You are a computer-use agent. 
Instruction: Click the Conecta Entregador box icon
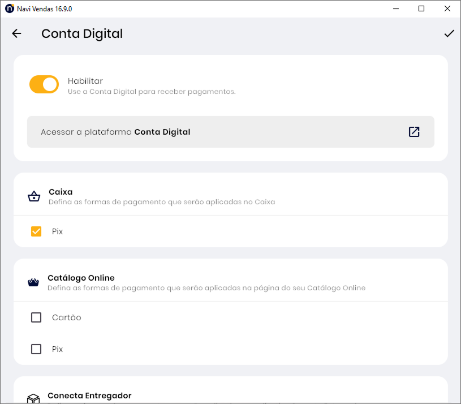tap(33, 398)
